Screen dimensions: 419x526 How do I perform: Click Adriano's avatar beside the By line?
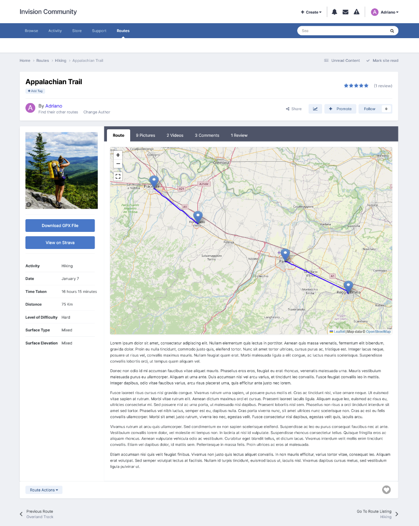point(30,108)
